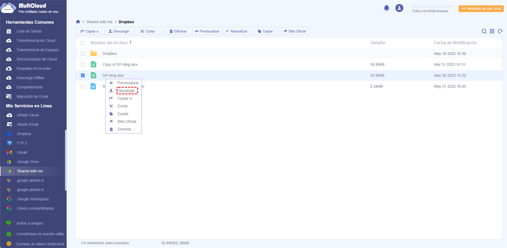
Task: Click Sitio Oficial toolbar button
Action: (295, 31)
